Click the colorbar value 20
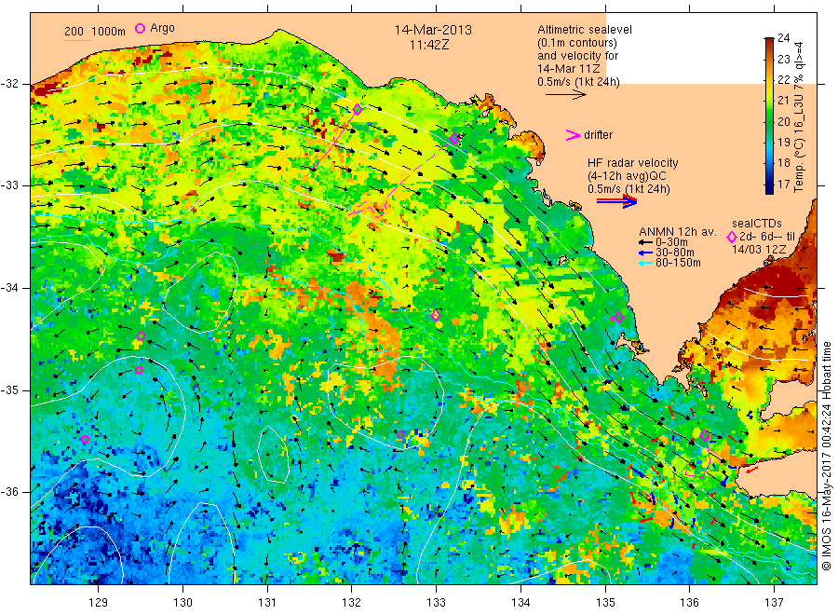The image size is (838, 615). 783,121
